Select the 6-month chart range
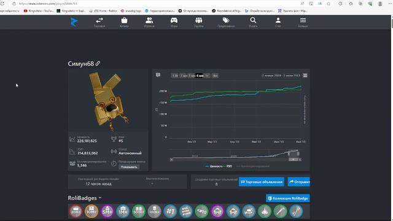This screenshot has width=393, height=221. click(x=199, y=76)
